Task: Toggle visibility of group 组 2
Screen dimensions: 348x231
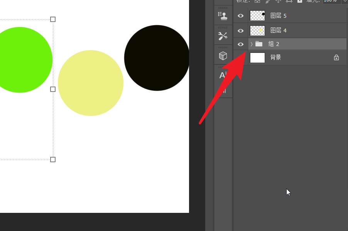Action: coord(241,44)
